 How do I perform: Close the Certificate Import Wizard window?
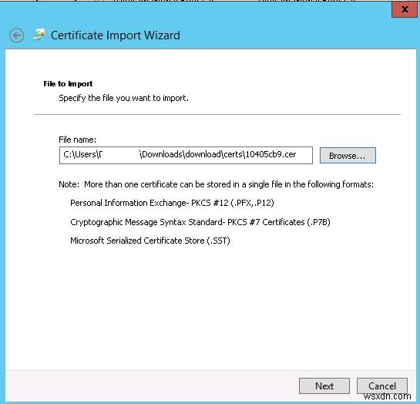[405, 9]
